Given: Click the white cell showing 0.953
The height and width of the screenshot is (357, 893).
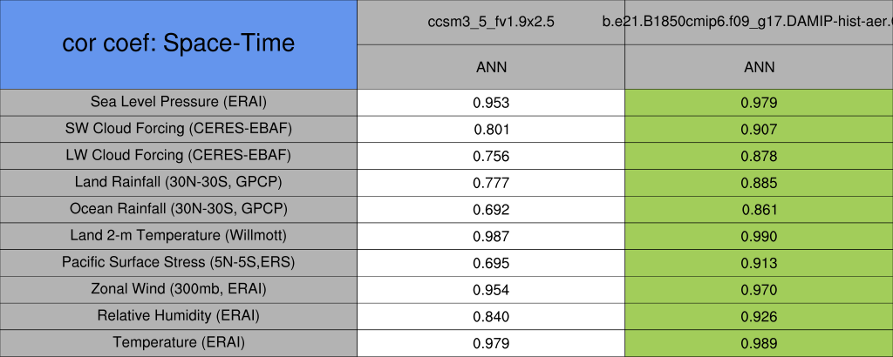Looking at the screenshot, I should [x=491, y=102].
